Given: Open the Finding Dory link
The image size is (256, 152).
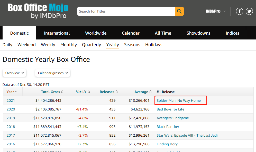Looking at the screenshot, I should [x=167, y=144].
